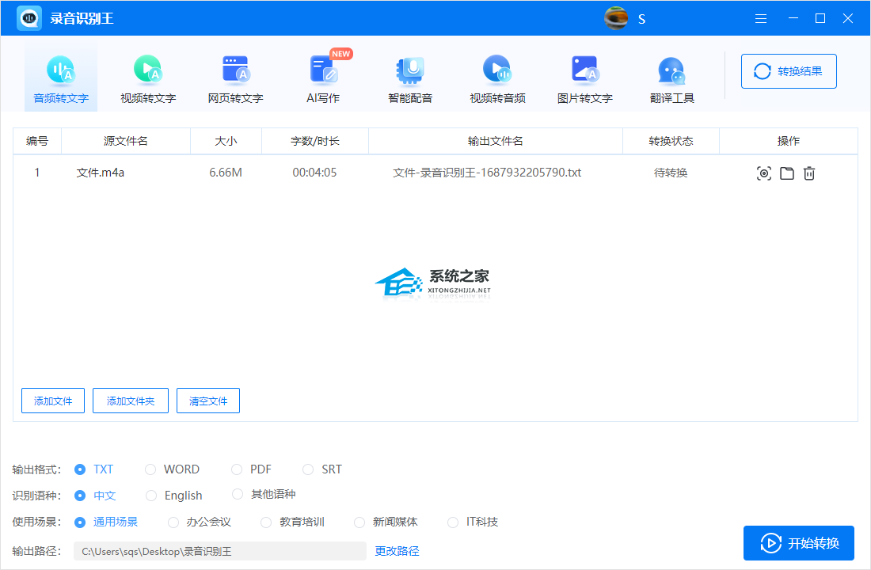
Task: Open the 音频转文字 audio-to-text tool
Action: pyautogui.click(x=60, y=79)
